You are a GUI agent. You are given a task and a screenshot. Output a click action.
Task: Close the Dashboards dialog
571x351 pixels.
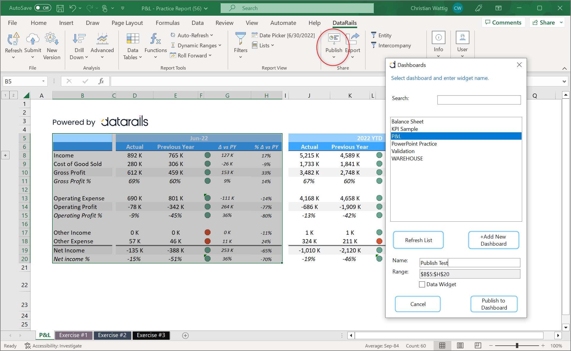coord(519,65)
